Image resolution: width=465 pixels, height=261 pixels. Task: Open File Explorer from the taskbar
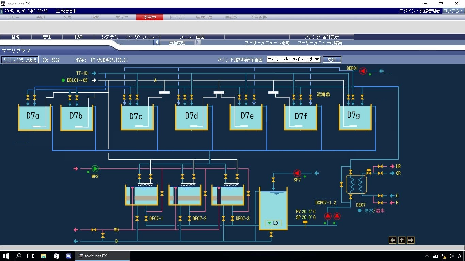[x=44, y=256]
